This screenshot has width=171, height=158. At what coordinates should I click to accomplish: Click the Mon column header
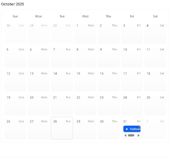38,16
